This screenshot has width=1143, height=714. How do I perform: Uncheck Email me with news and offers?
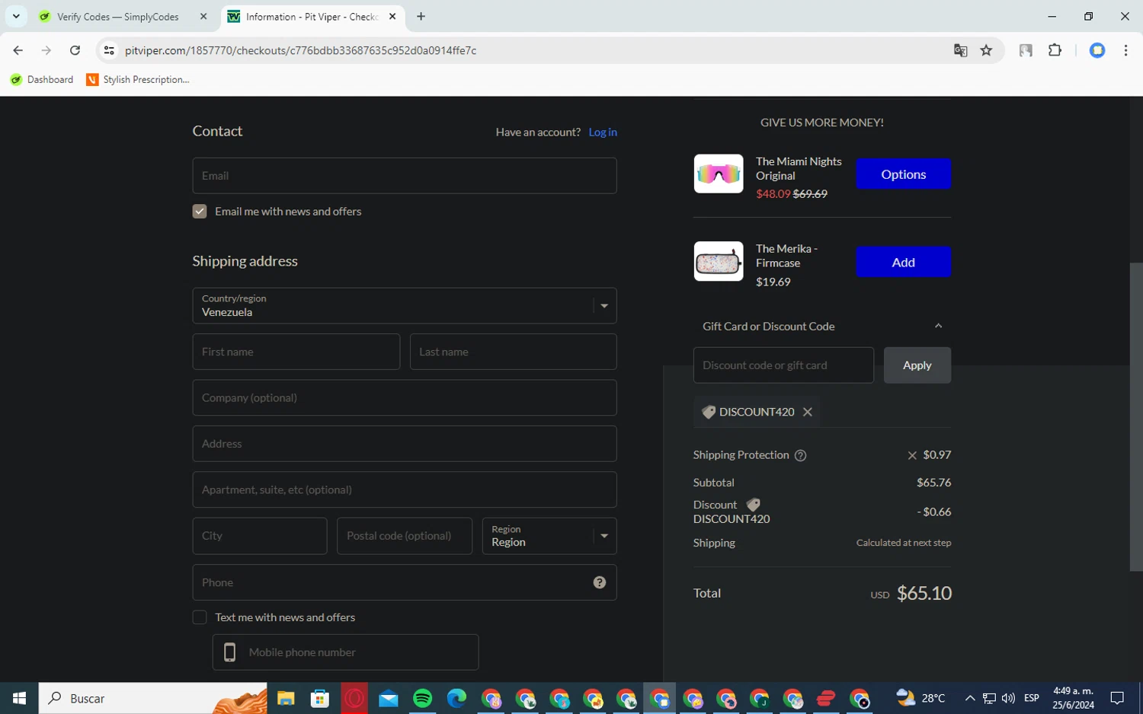(200, 211)
